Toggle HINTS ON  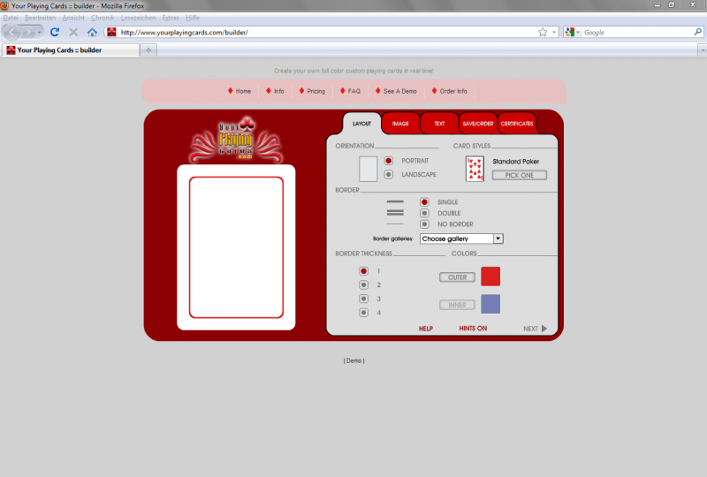(473, 329)
